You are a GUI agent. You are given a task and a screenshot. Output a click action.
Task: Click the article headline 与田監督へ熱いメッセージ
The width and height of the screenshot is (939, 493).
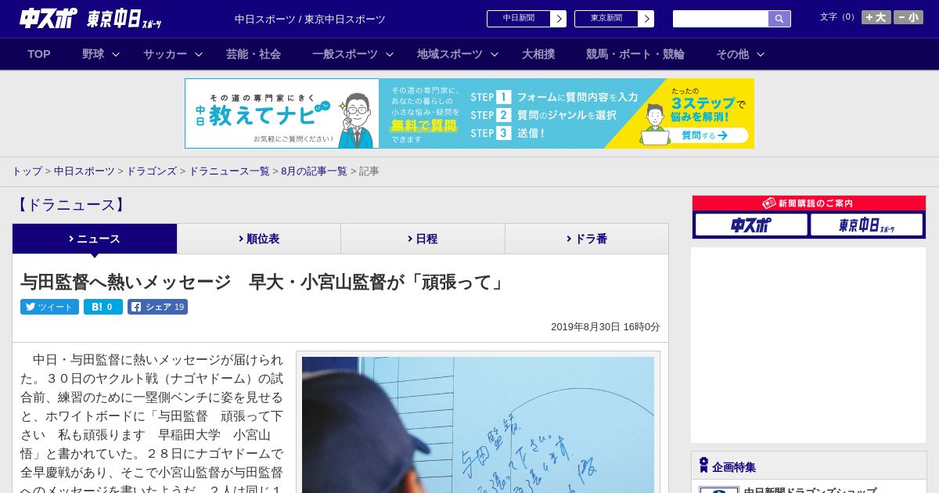263,282
